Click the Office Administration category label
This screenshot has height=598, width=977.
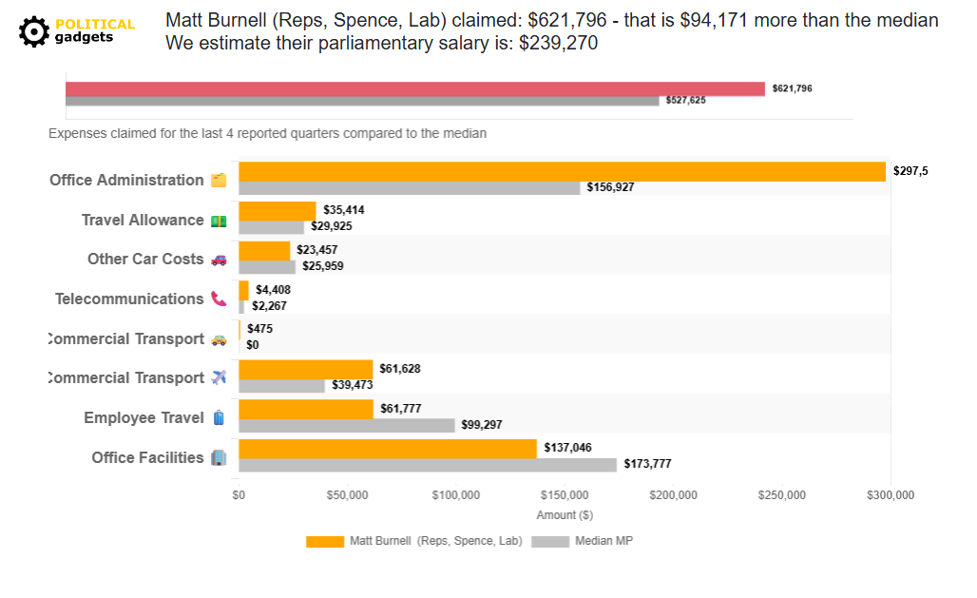tap(126, 181)
